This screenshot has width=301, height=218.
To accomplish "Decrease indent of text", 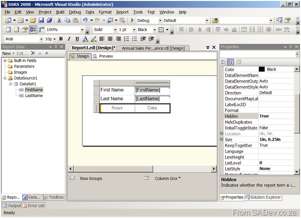I will click(143, 39).
